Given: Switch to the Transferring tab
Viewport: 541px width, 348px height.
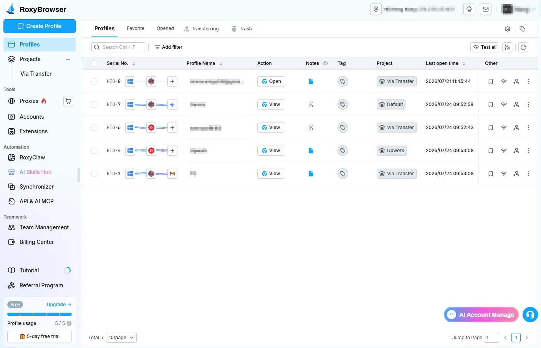Looking at the screenshot, I should (201, 29).
